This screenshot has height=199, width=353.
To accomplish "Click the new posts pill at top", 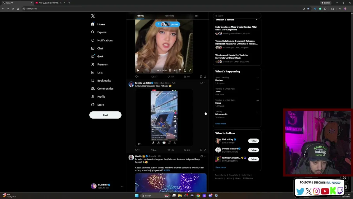I will (x=167, y=24).
